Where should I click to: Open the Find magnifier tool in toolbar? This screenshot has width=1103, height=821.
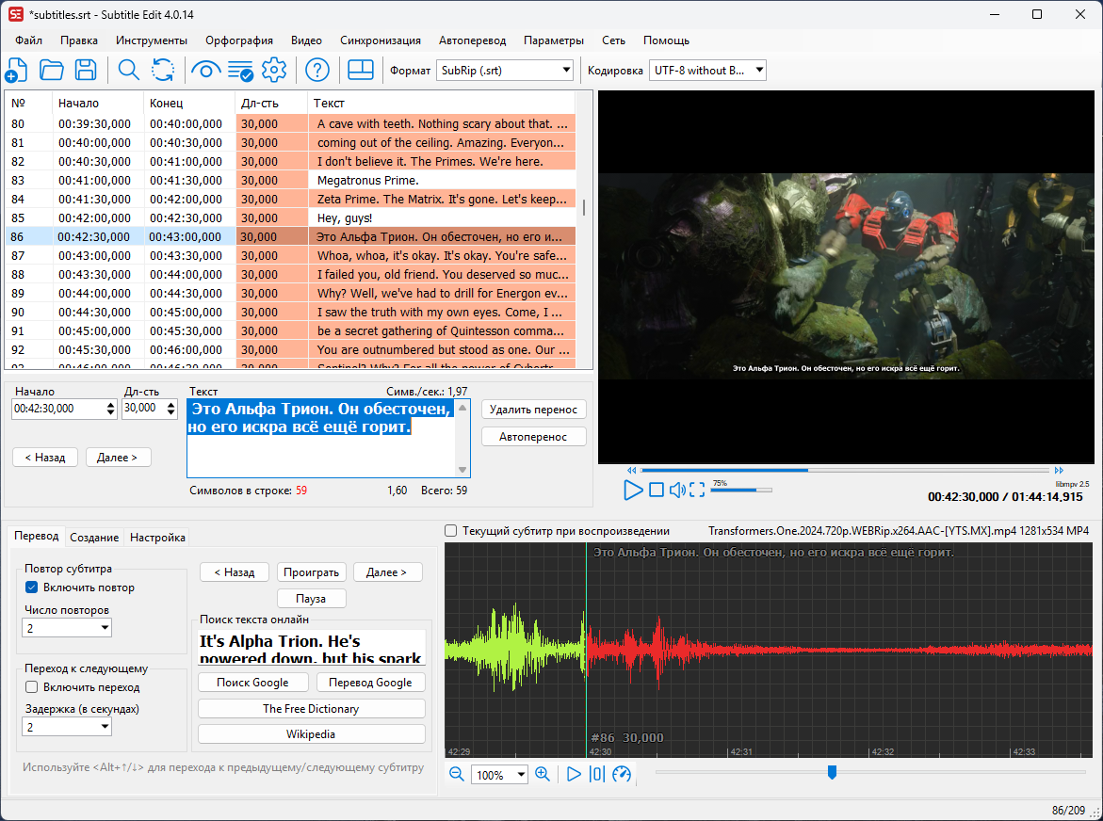tap(128, 70)
